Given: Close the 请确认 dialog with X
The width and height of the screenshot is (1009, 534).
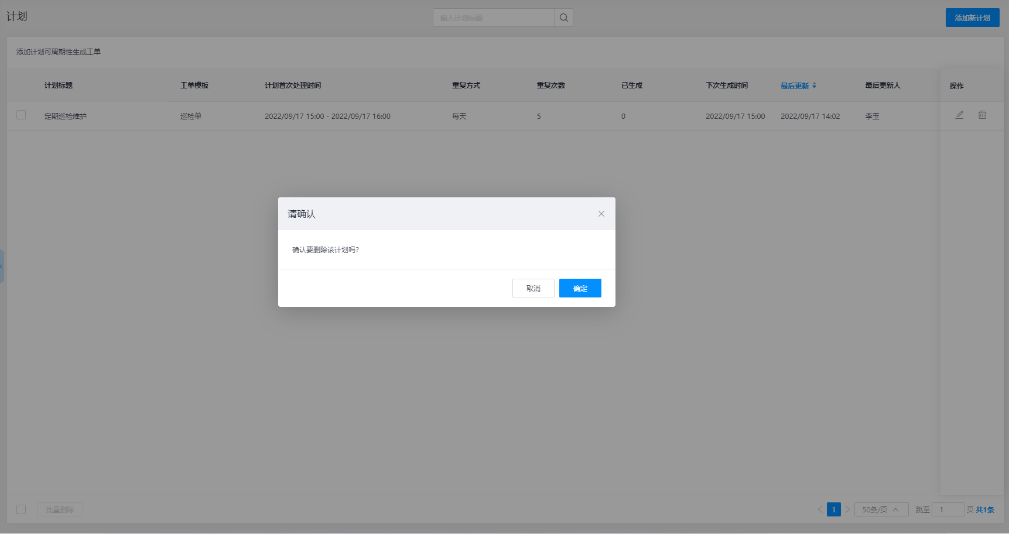Looking at the screenshot, I should point(601,214).
